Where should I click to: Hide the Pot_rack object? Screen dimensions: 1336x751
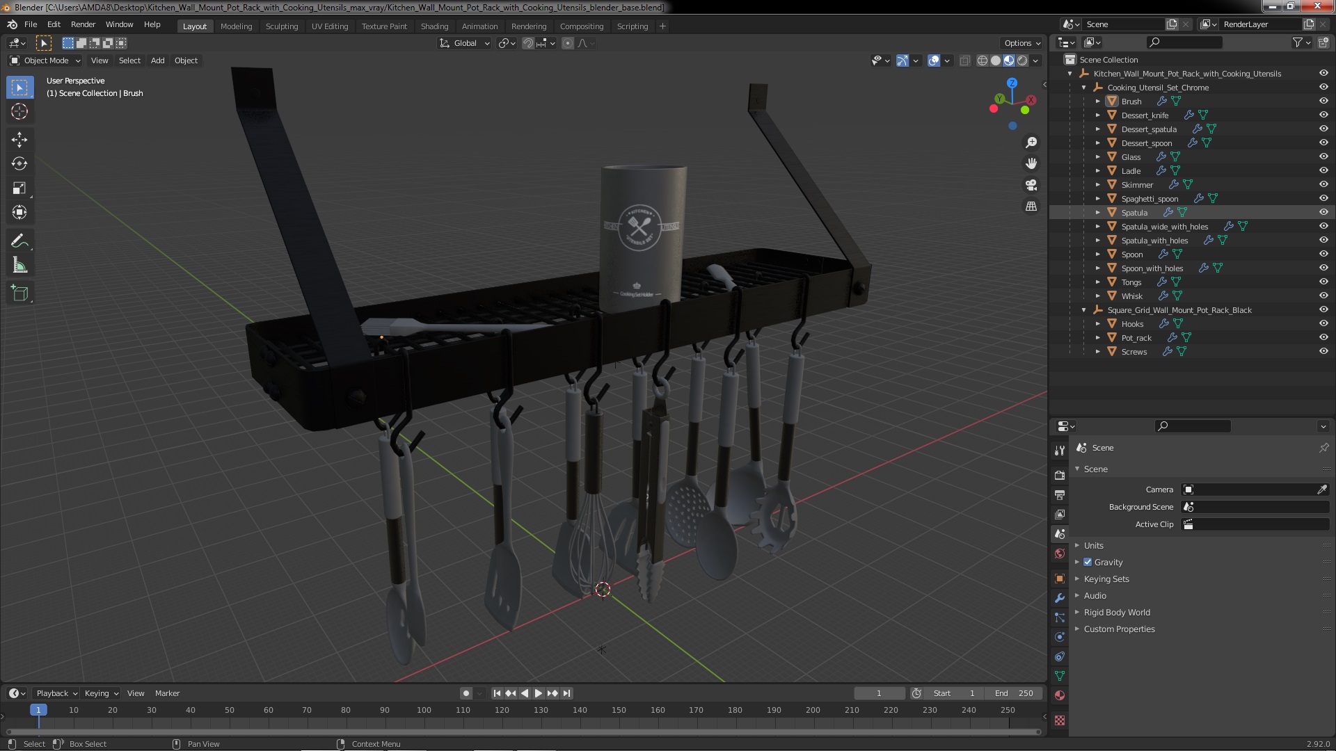pos(1323,337)
